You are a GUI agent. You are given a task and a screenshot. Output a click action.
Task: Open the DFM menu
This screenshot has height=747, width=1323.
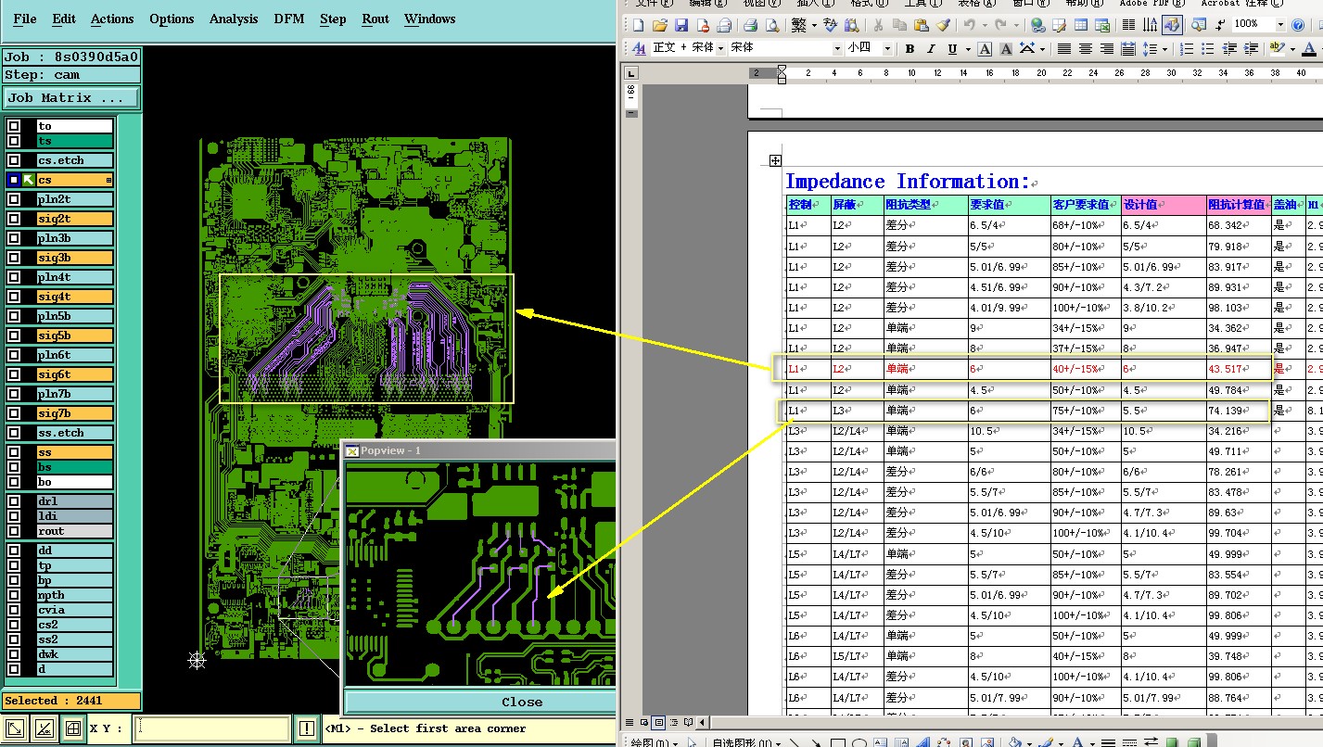pos(288,19)
